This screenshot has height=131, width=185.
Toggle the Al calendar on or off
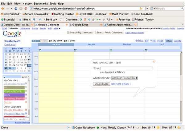tap(14, 87)
